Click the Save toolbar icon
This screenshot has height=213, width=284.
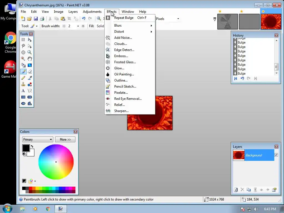[36, 19]
